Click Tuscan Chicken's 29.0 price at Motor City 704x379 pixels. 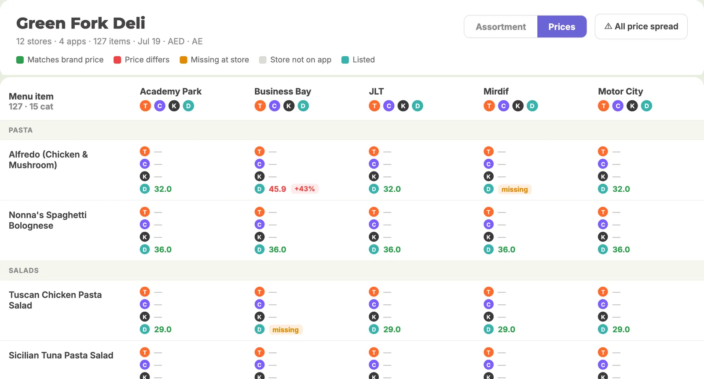[621, 329]
